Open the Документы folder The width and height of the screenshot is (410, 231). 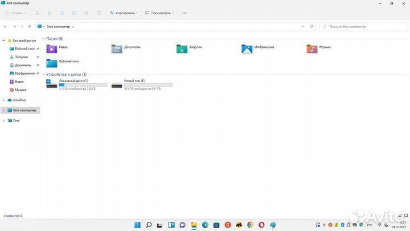(x=117, y=48)
